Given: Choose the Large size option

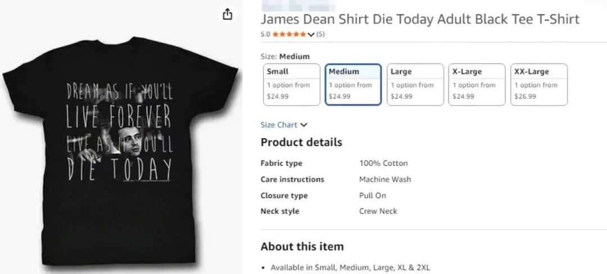Looking at the screenshot, I should click(x=415, y=84).
